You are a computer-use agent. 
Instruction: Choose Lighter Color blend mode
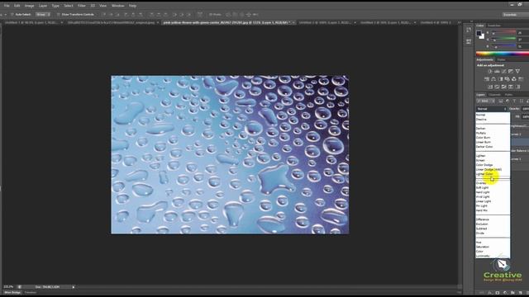(x=493, y=174)
